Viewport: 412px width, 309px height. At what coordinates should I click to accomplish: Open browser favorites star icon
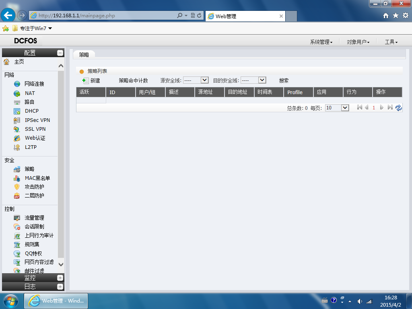pos(396,16)
